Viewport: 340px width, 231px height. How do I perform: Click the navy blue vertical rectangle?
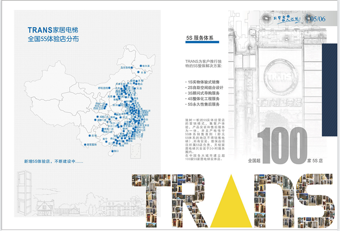(329, 90)
